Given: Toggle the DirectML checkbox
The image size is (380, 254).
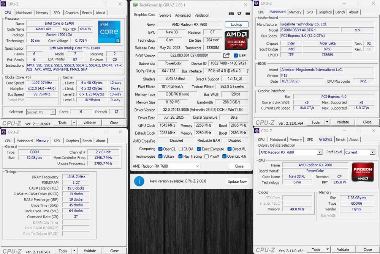Looking at the screenshot, I should point(229,149).
